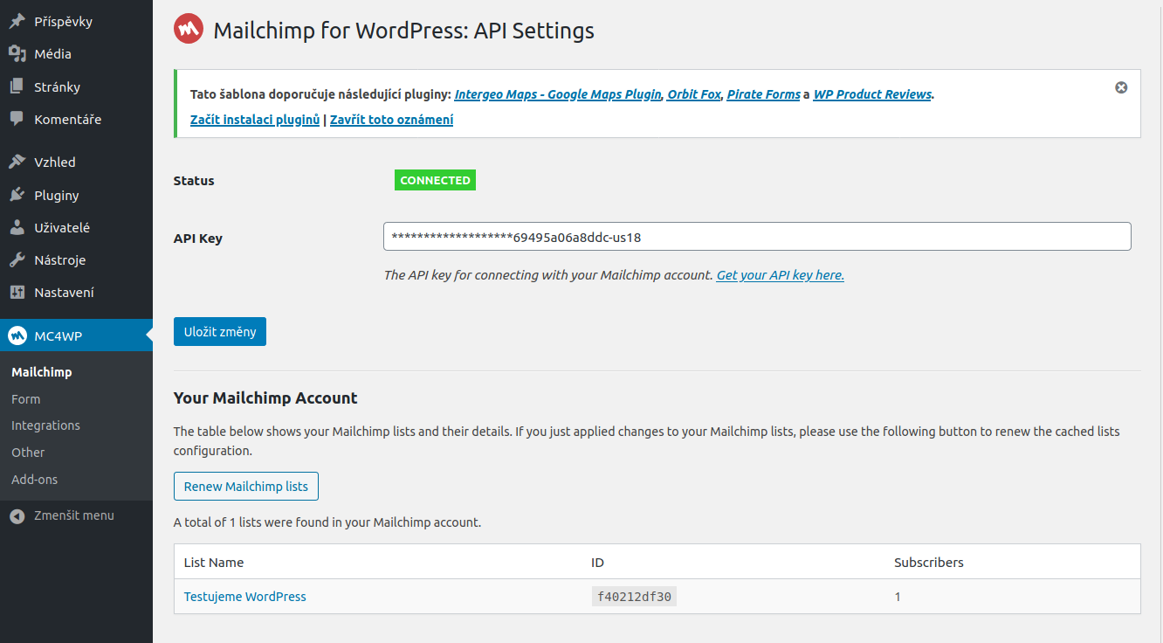Open Nástroje menu item

tap(76, 259)
